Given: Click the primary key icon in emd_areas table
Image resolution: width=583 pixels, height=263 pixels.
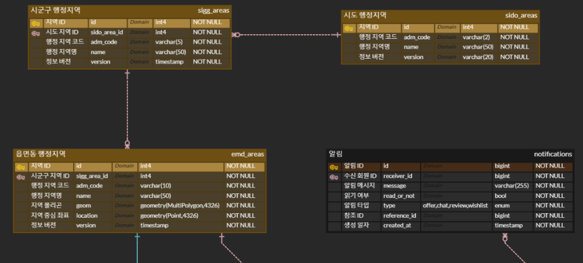Looking at the screenshot, I should [x=21, y=167].
